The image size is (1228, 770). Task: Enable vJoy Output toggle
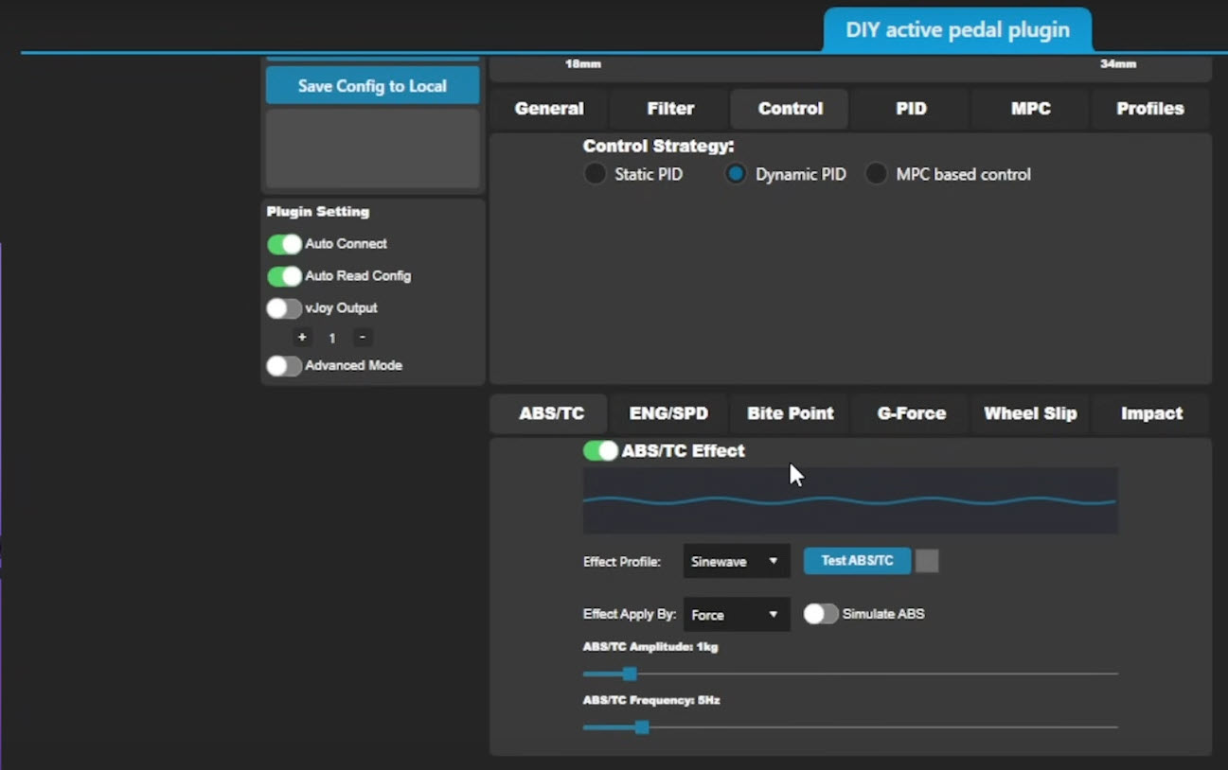(x=284, y=308)
